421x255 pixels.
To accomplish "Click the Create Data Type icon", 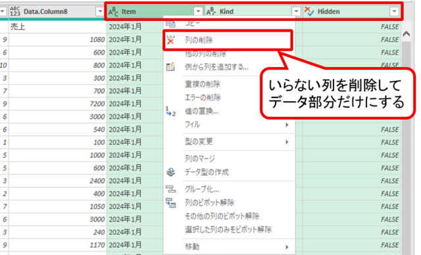I will [x=171, y=172].
